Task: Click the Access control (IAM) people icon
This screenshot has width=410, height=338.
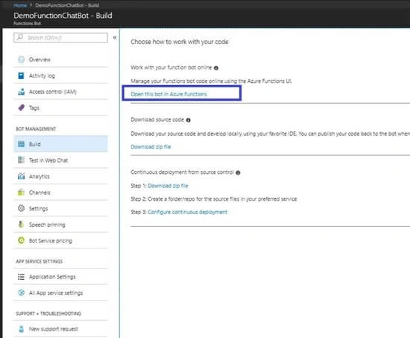Action: point(21,92)
